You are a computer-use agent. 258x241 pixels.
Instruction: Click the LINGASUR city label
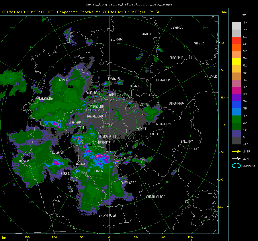[x=163, y=80]
